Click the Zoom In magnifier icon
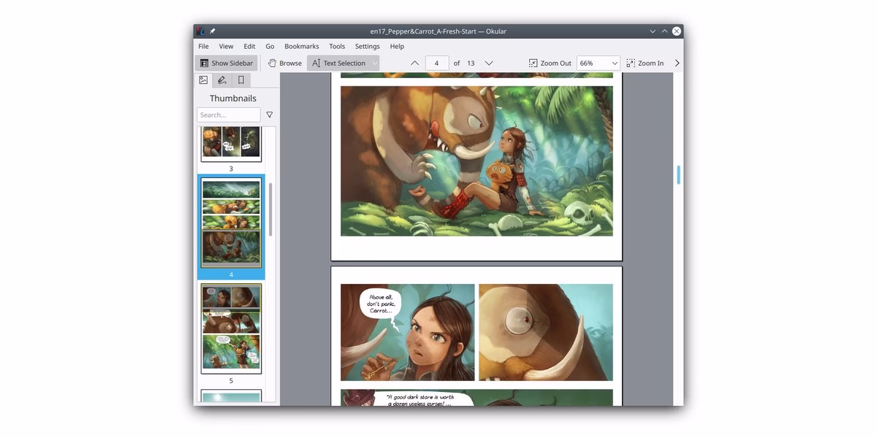The width and height of the screenshot is (877, 438). point(631,64)
